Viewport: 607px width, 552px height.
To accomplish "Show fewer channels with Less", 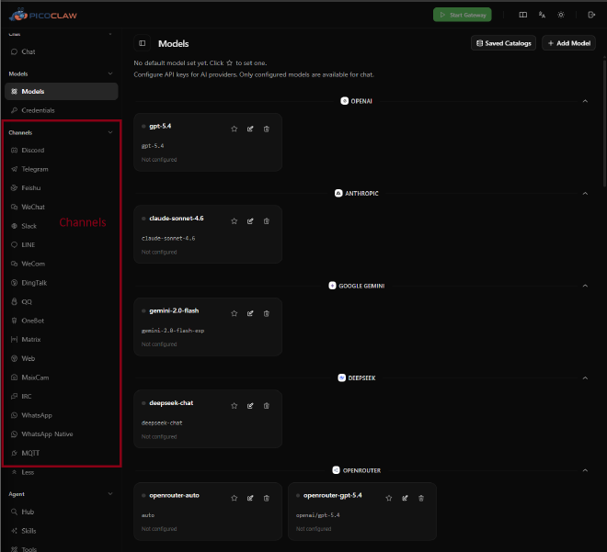I will [62, 472].
